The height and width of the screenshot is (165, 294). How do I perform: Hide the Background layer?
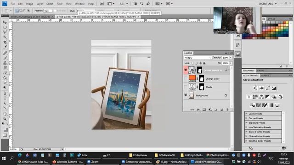pyautogui.click(x=186, y=95)
